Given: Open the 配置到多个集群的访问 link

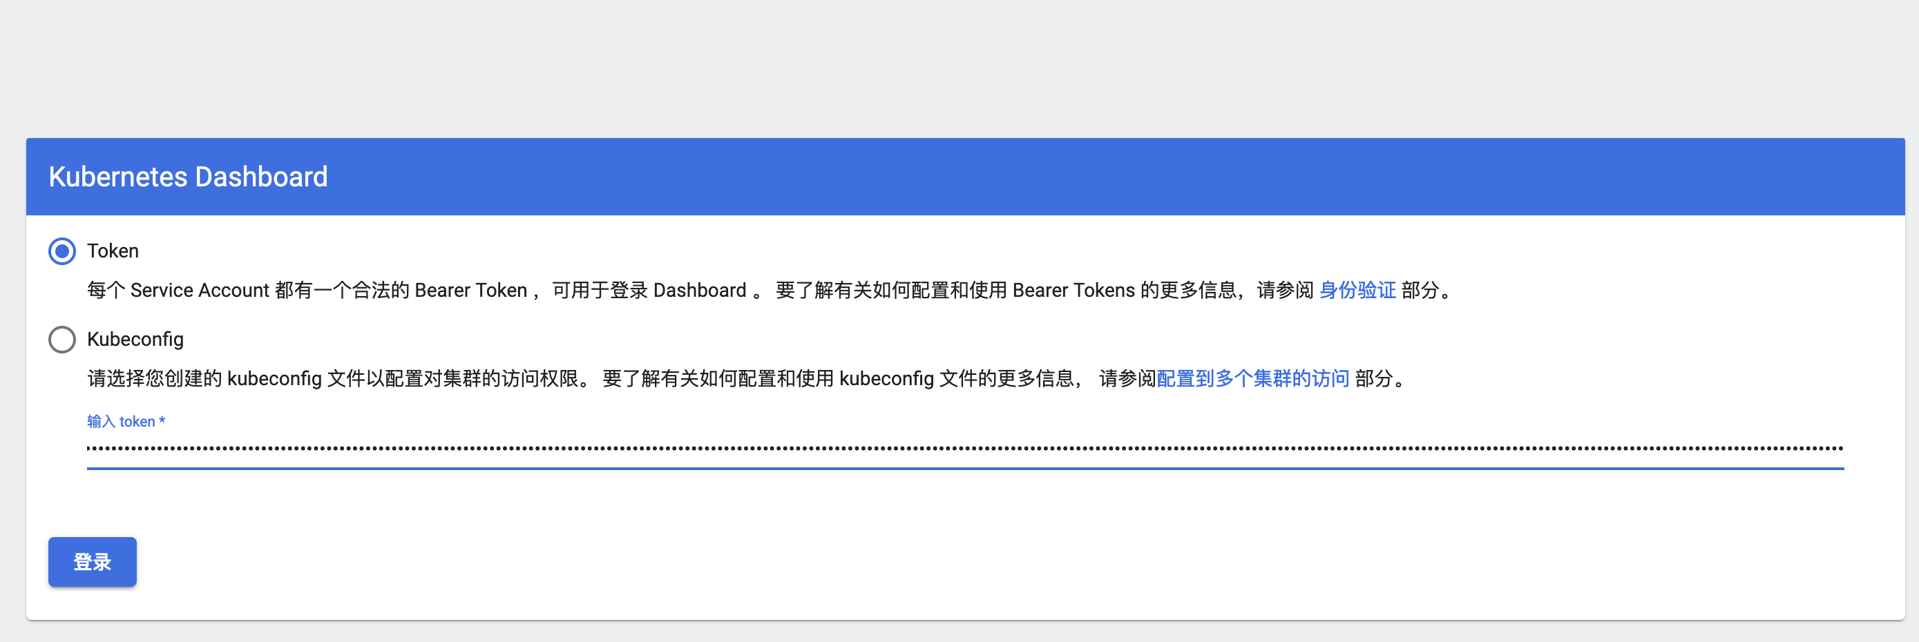Looking at the screenshot, I should [x=1252, y=379].
